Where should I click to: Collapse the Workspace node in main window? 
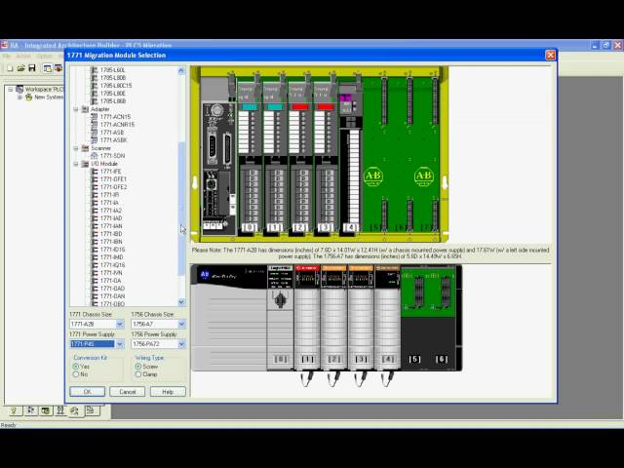11,89
